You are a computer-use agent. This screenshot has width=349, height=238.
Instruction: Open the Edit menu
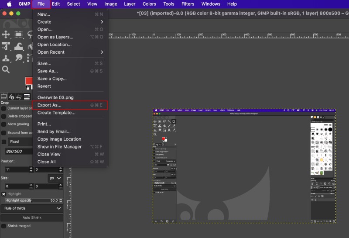pyautogui.click(x=56, y=4)
